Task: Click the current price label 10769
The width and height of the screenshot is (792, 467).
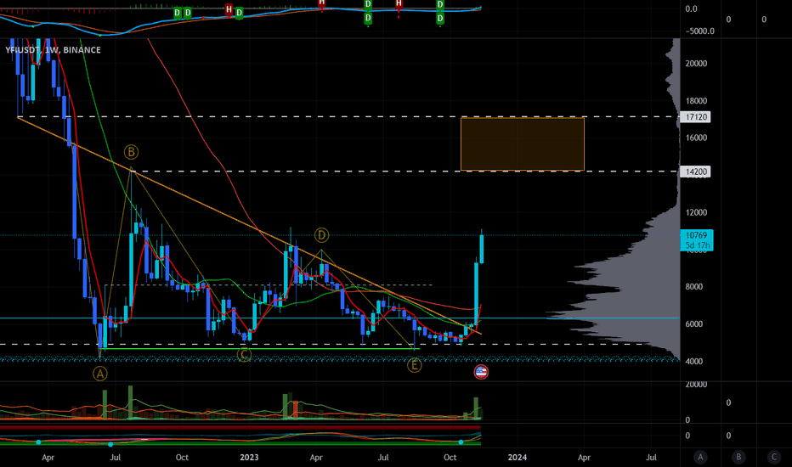Action: (x=696, y=235)
